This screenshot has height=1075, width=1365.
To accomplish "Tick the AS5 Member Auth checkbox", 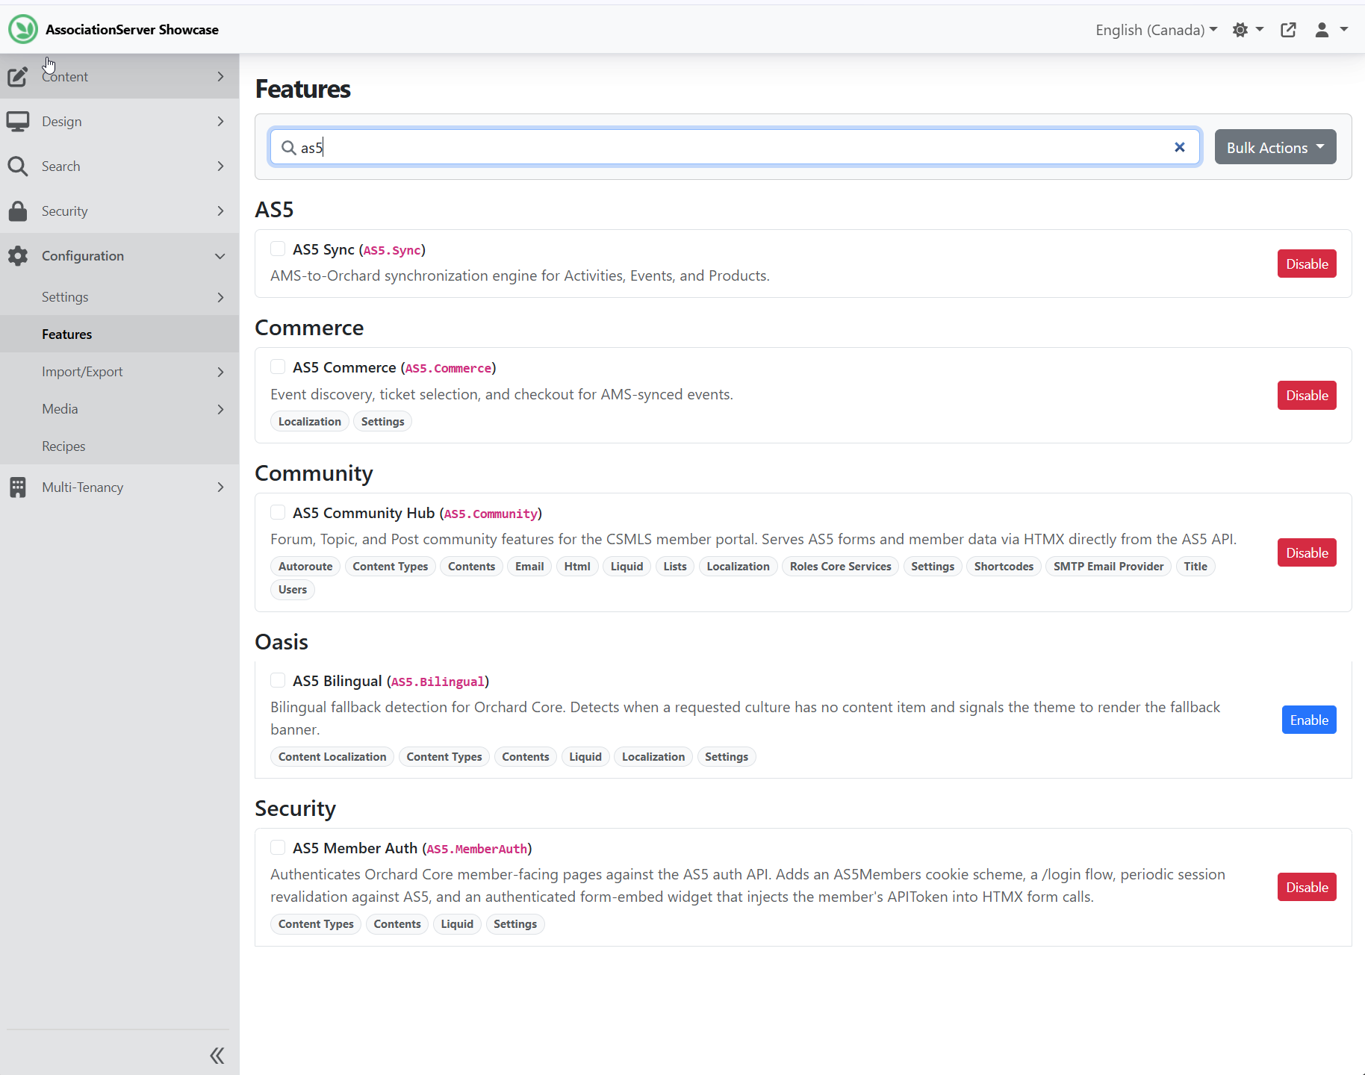I will [277, 847].
